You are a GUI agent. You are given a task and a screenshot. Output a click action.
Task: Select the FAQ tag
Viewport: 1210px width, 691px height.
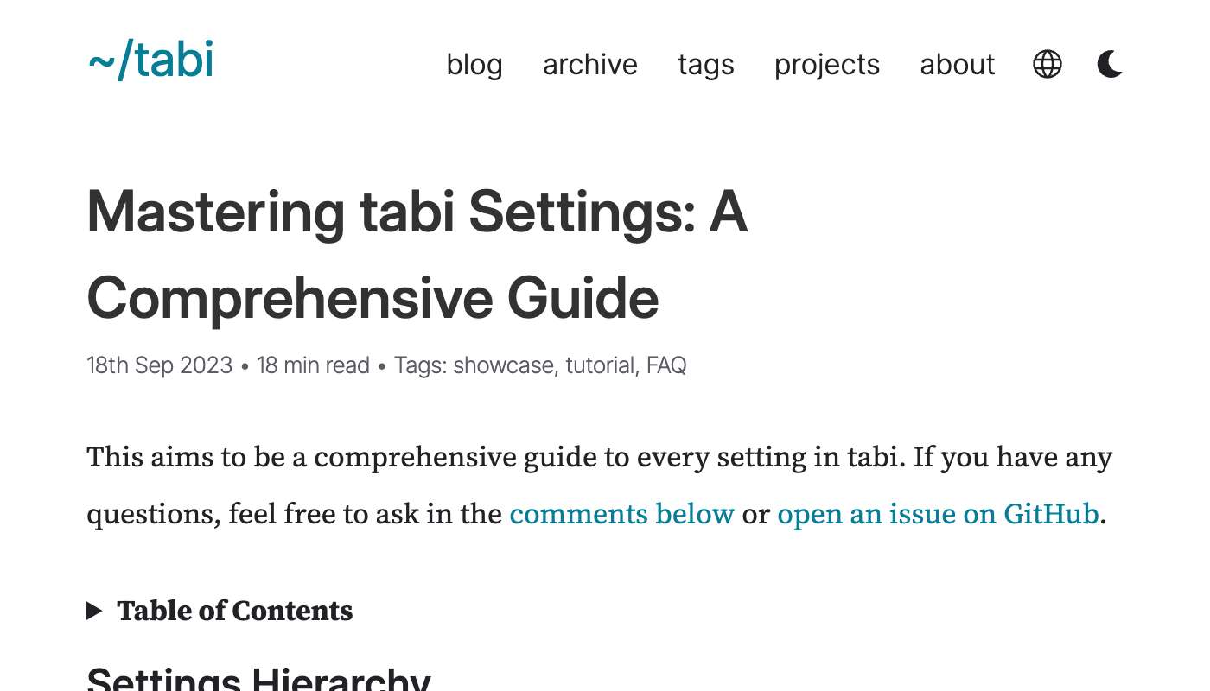[666, 365]
